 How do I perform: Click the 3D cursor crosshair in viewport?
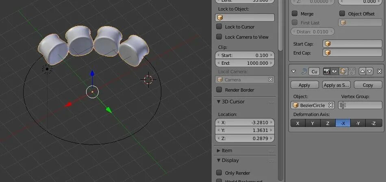(148, 79)
